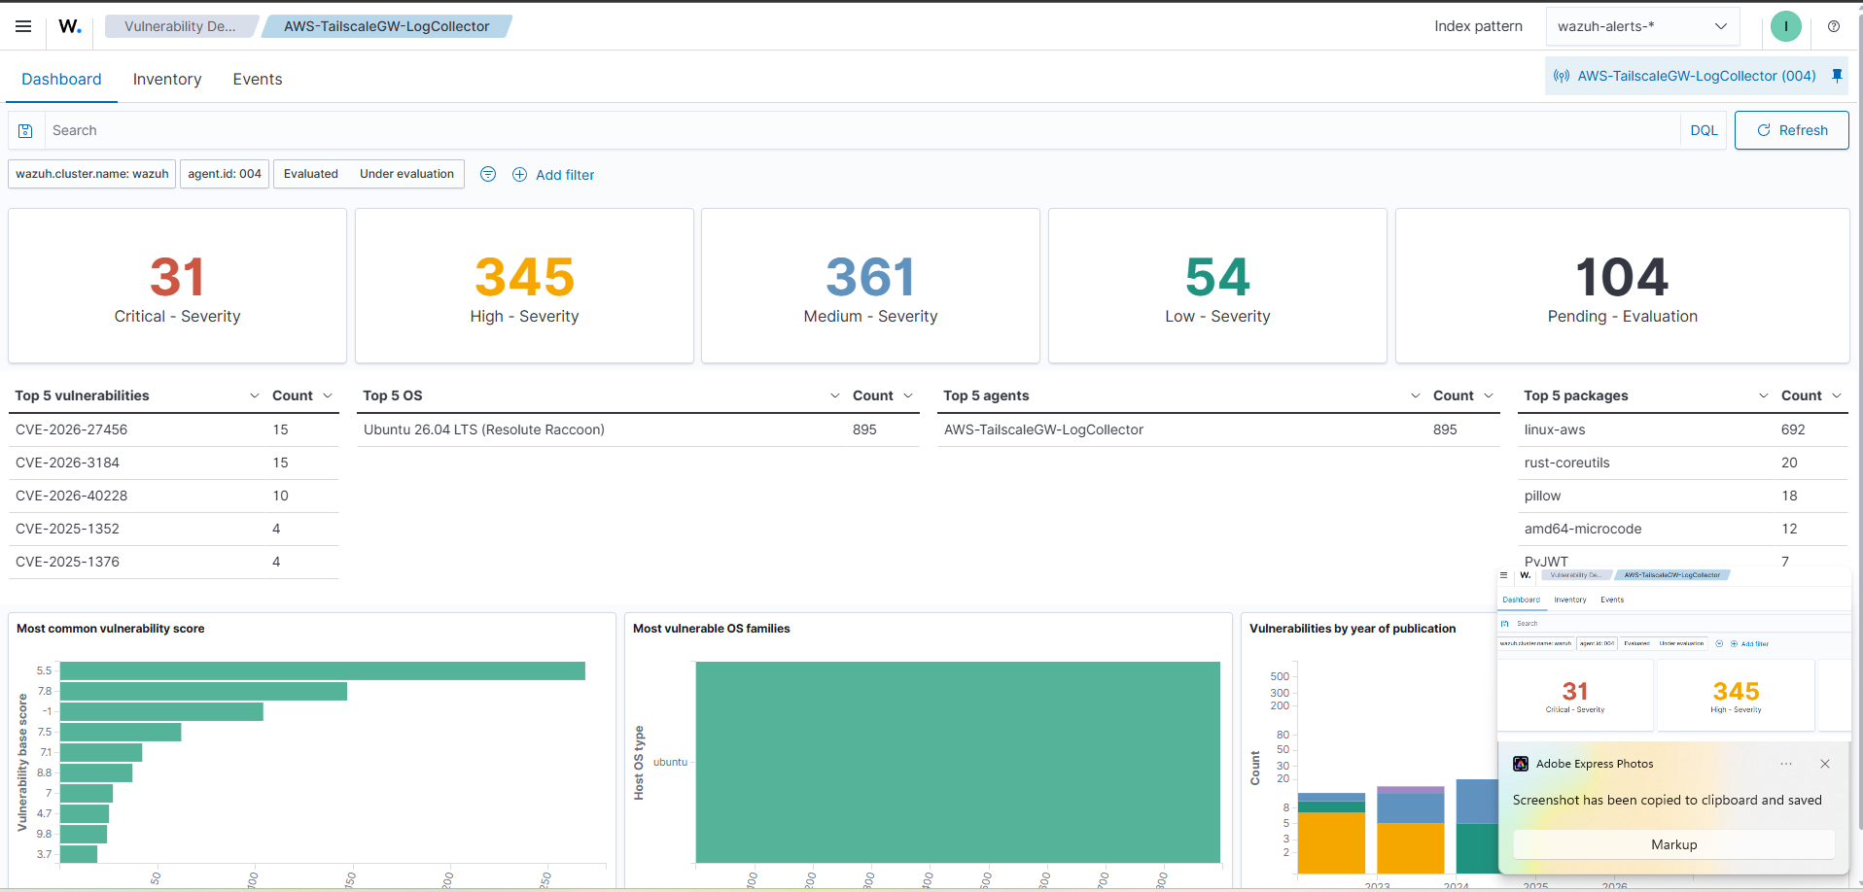This screenshot has height=892, width=1863.
Task: Switch to the Inventory tab
Action: tap(167, 79)
